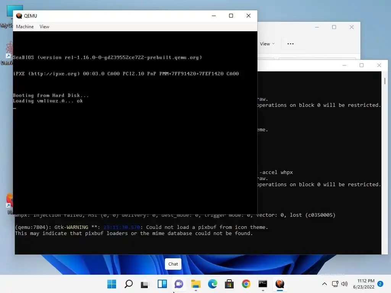Click the 'Loading vmlinuz.A... ok' line
This screenshot has height=293, width=391.
coord(48,101)
